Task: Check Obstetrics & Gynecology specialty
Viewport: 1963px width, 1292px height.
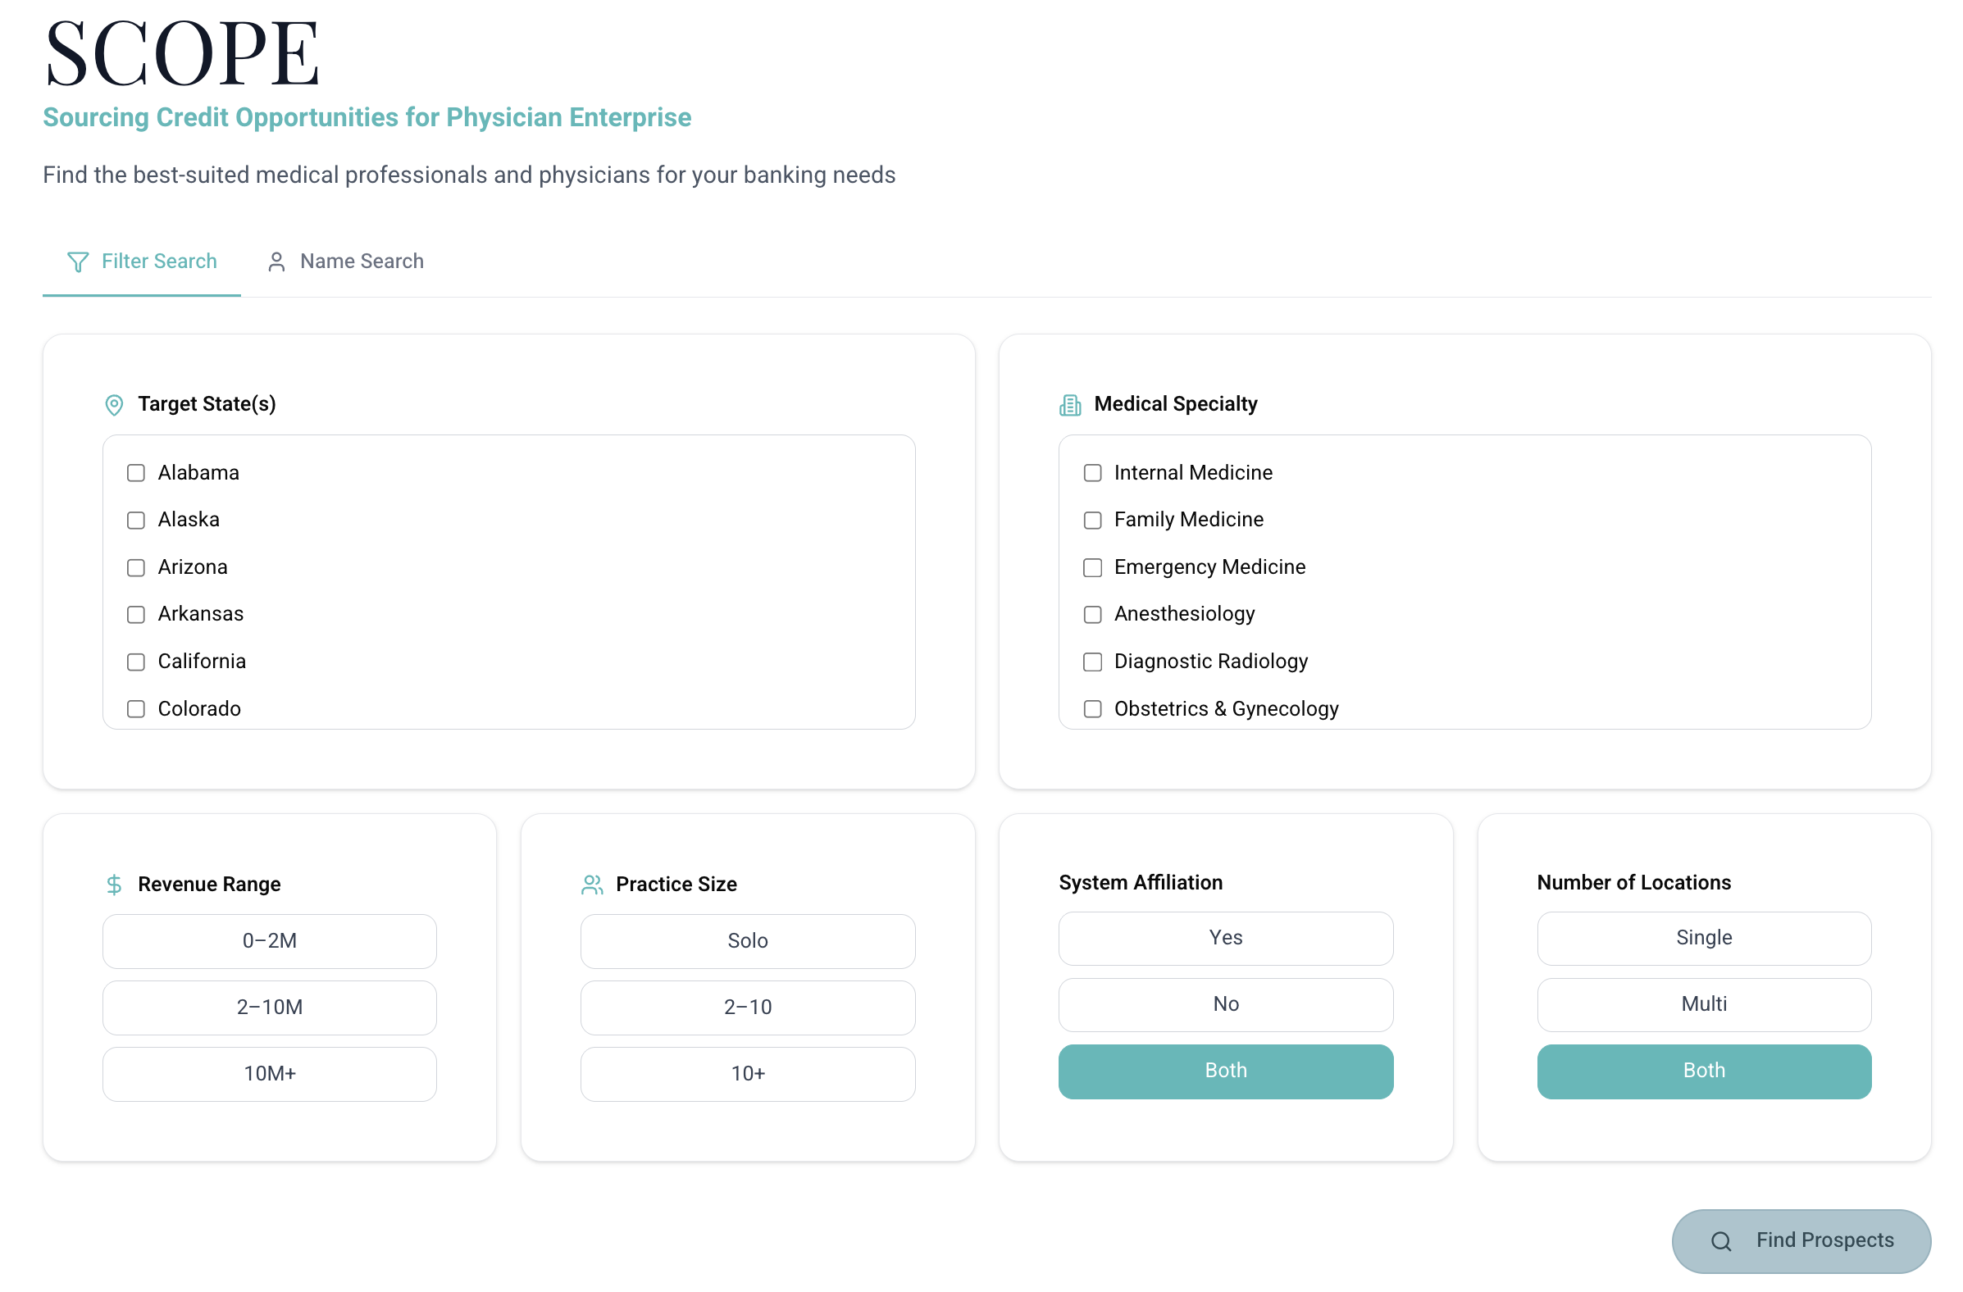Action: click(1092, 708)
